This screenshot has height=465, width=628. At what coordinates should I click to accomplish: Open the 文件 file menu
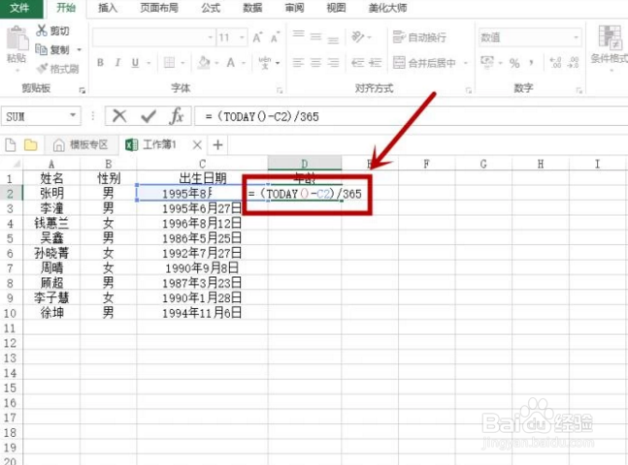19,8
